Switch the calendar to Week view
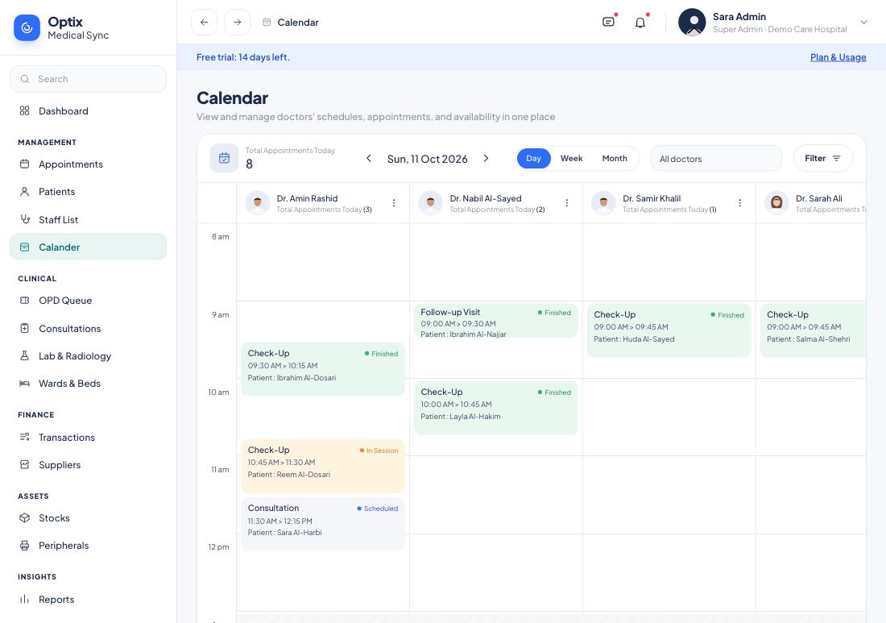 pos(571,158)
